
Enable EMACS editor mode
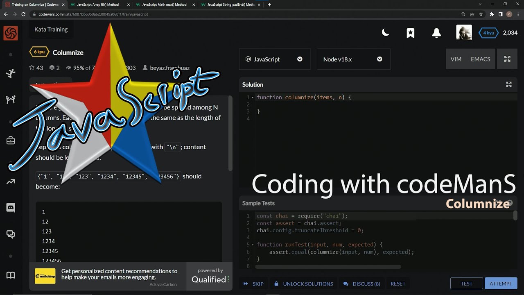[481, 59]
